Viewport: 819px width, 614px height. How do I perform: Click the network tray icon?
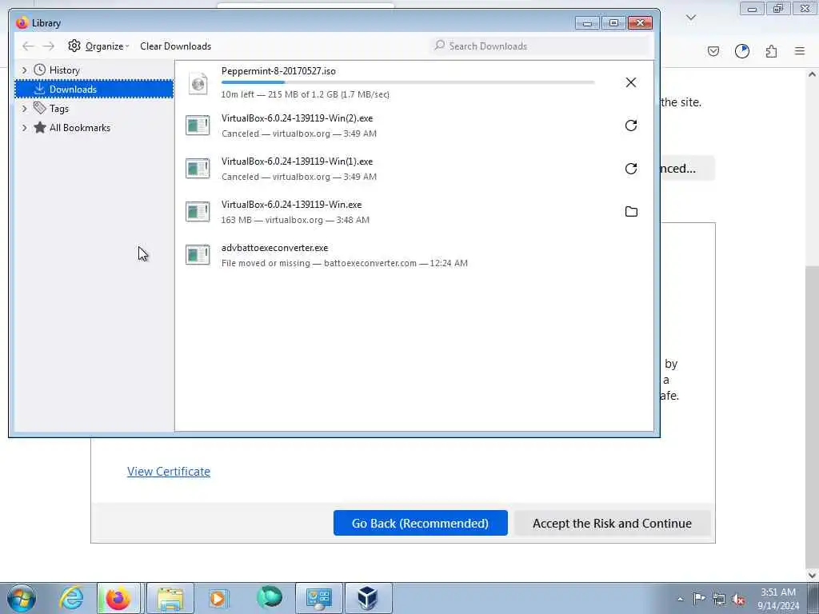[719, 600]
